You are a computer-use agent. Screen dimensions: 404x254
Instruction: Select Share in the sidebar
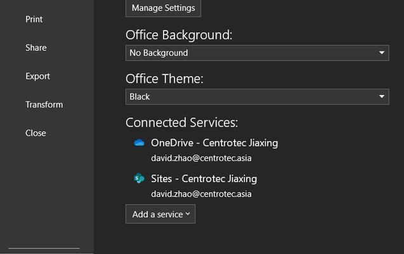point(36,48)
